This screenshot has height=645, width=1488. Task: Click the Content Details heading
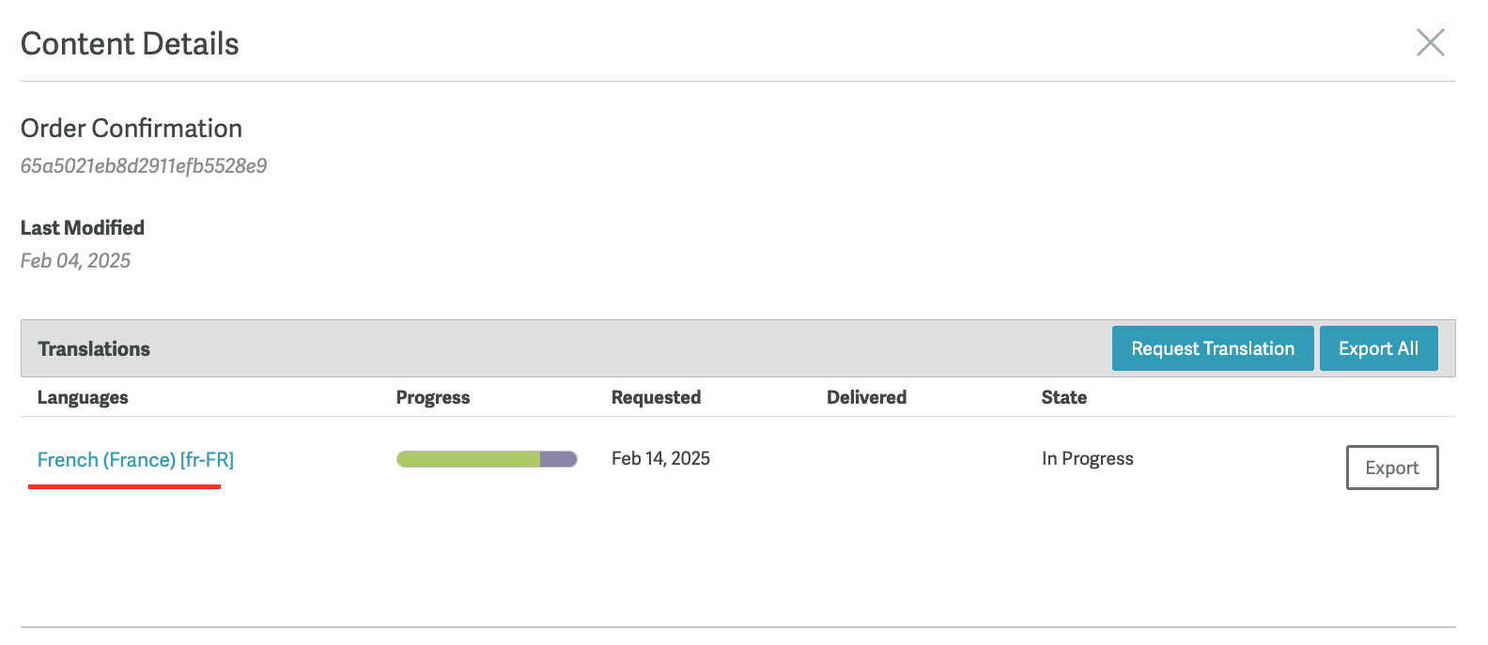click(130, 44)
